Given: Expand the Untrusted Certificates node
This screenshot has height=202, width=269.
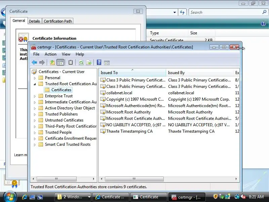Looking at the screenshot, I should pos(35,121).
